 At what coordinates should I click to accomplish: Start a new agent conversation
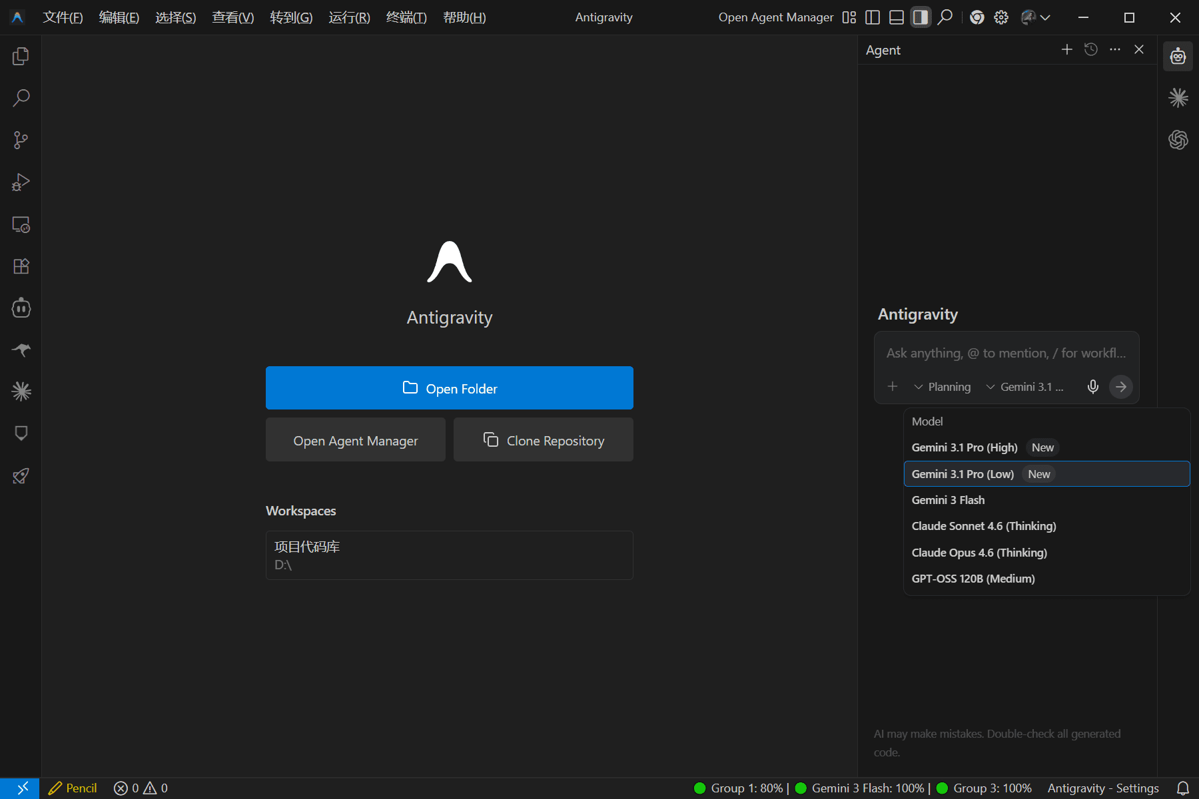1066,50
